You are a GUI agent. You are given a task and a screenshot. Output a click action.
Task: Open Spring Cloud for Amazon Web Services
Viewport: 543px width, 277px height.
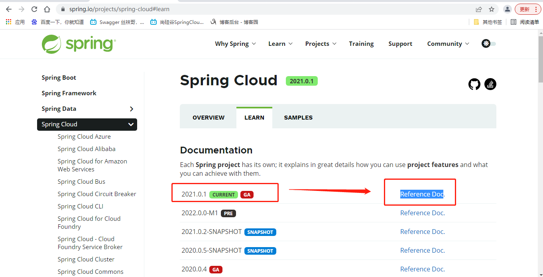92,165
